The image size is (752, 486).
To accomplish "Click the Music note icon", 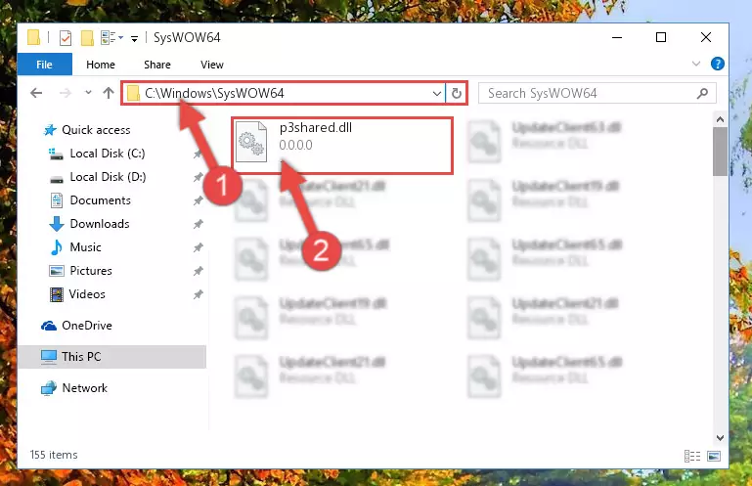I will coord(57,247).
